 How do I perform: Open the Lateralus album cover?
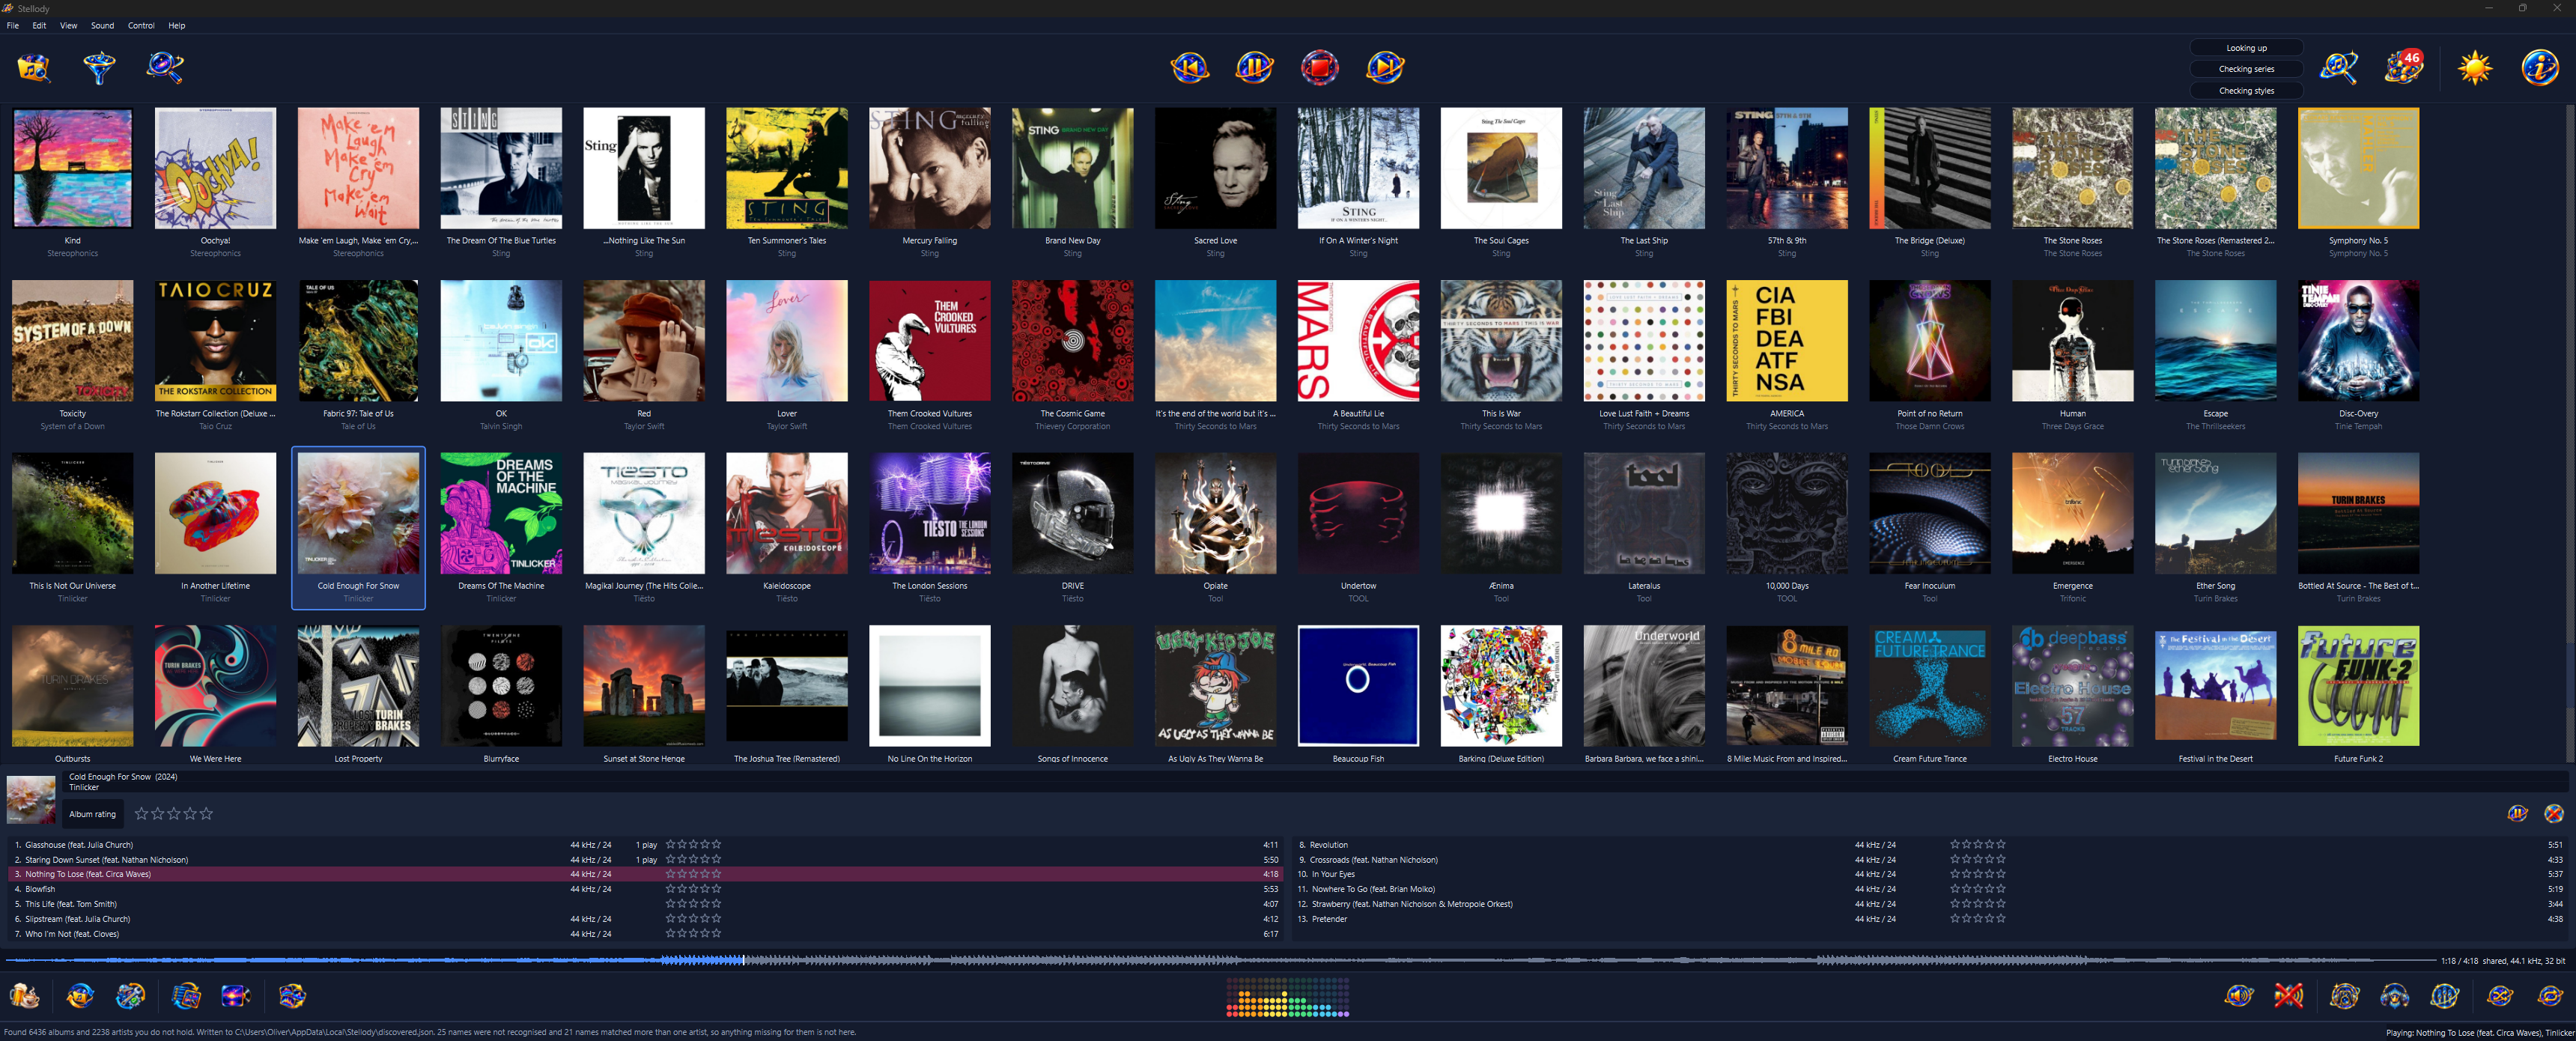(x=1644, y=514)
